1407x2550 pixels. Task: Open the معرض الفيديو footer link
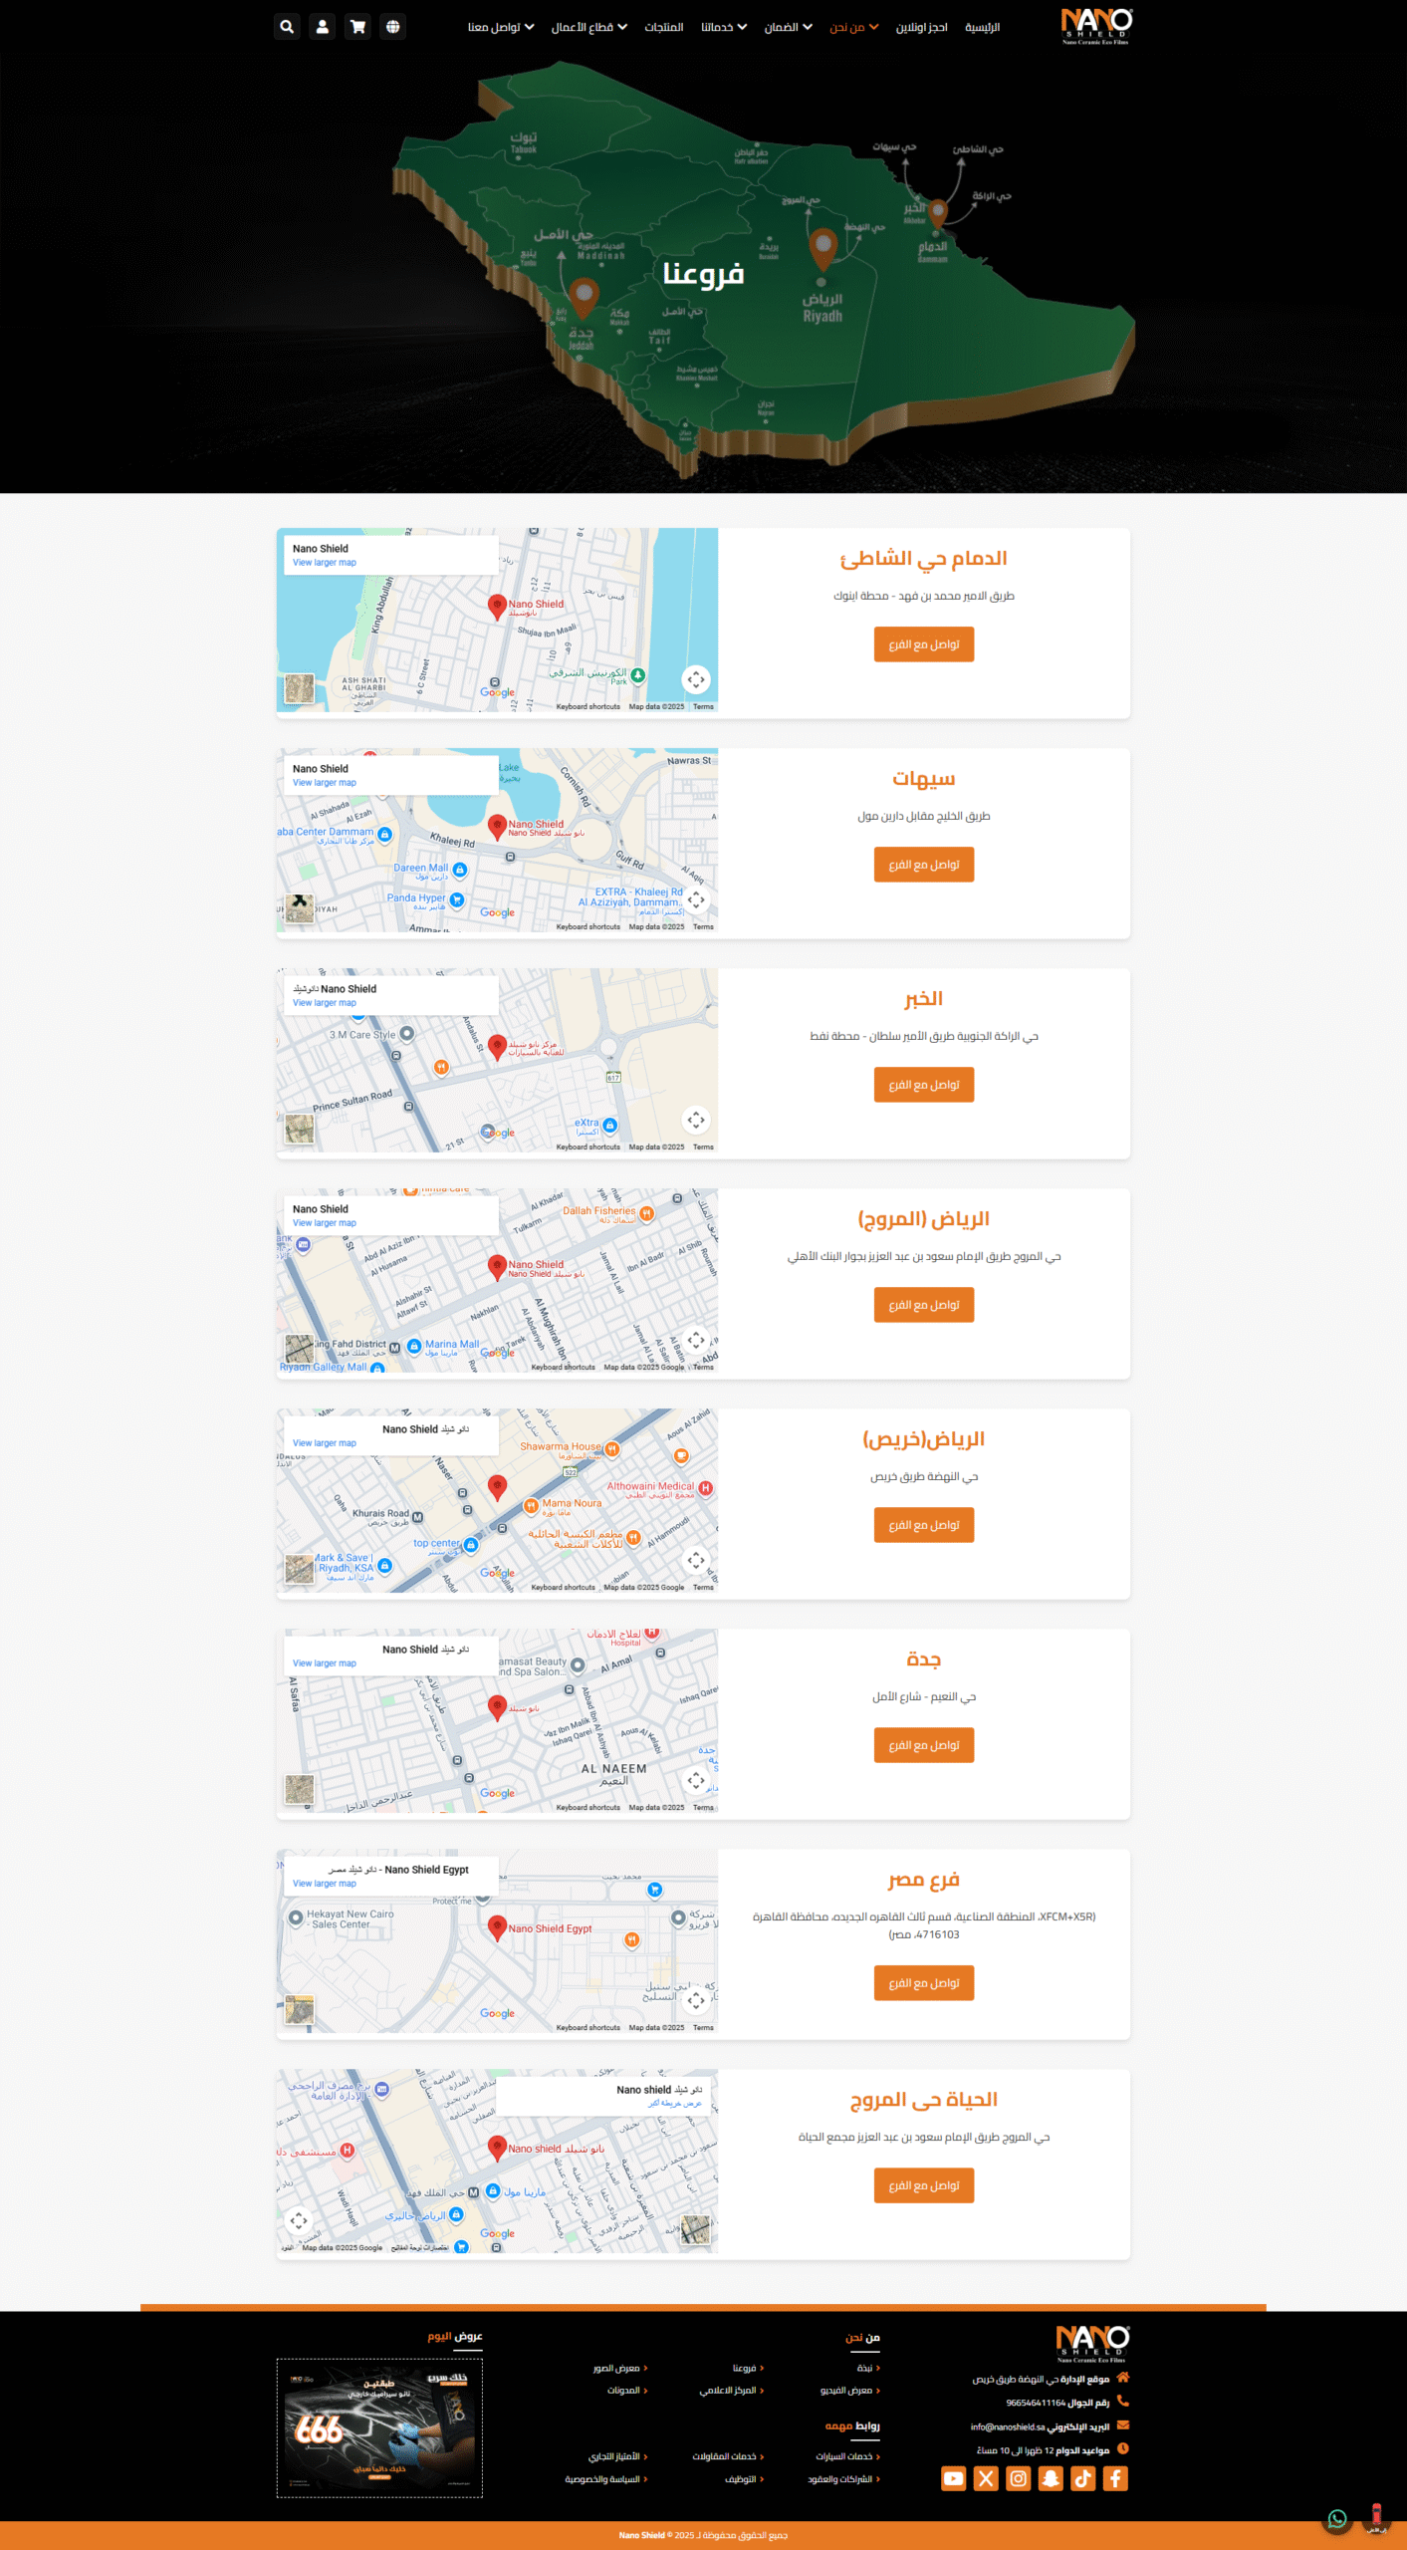click(x=850, y=2390)
